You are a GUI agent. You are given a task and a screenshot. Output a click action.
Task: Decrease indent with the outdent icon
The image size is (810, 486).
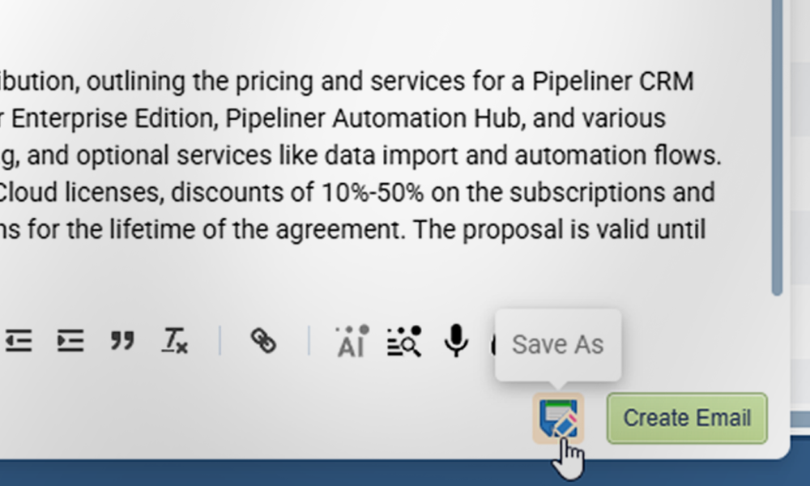coord(18,341)
